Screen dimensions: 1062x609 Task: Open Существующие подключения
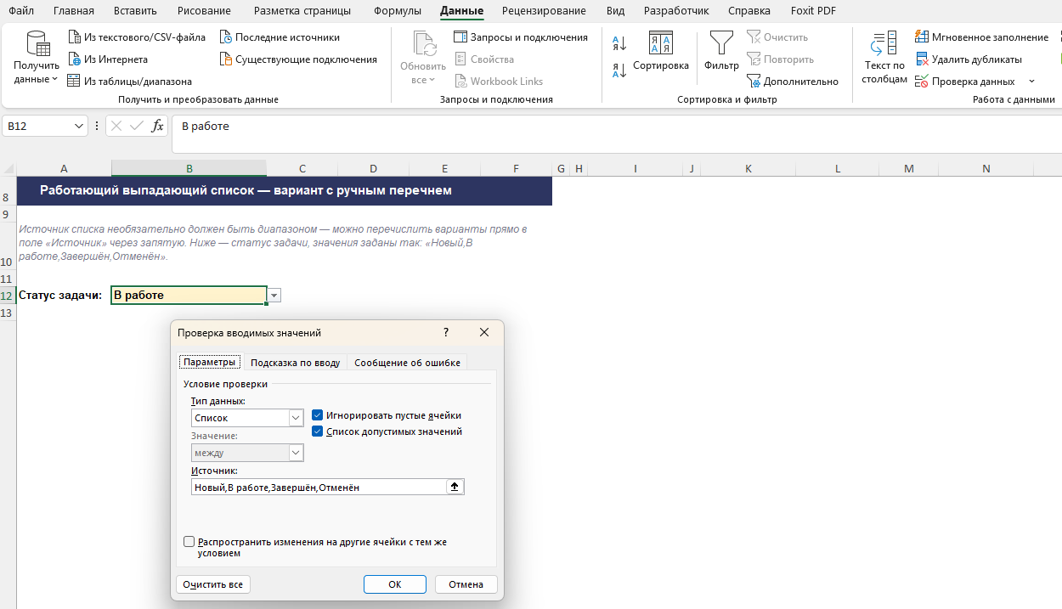298,59
